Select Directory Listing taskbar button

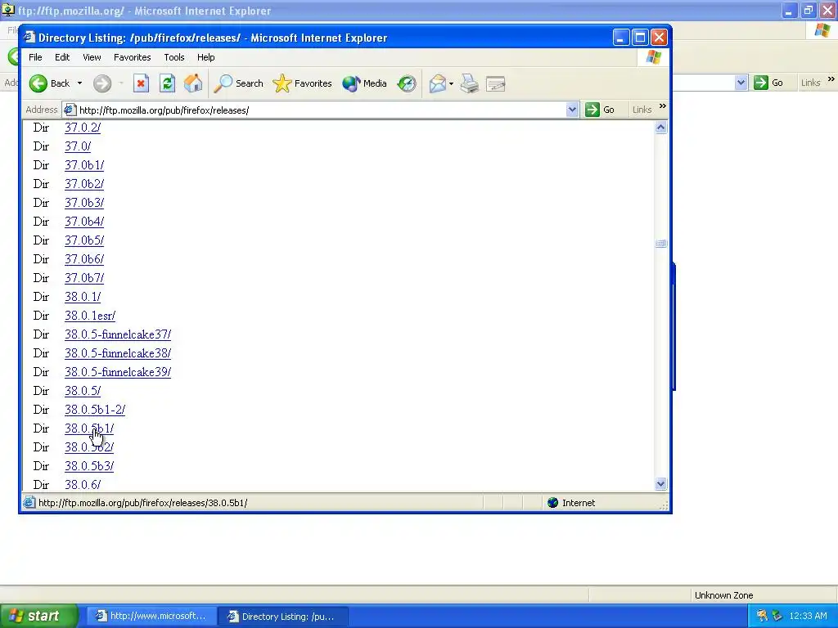coord(284,617)
